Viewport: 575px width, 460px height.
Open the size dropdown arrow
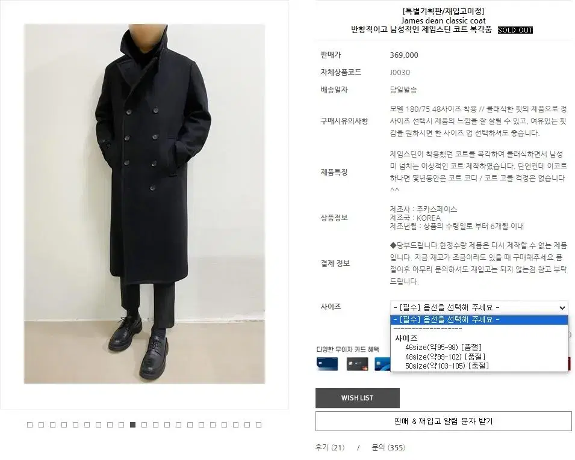coord(562,308)
